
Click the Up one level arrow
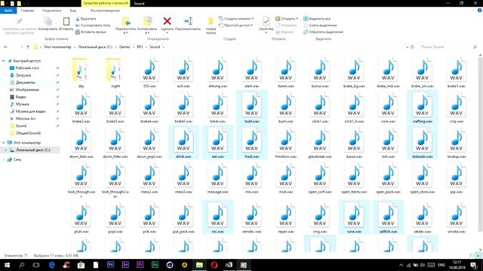click(x=28, y=47)
